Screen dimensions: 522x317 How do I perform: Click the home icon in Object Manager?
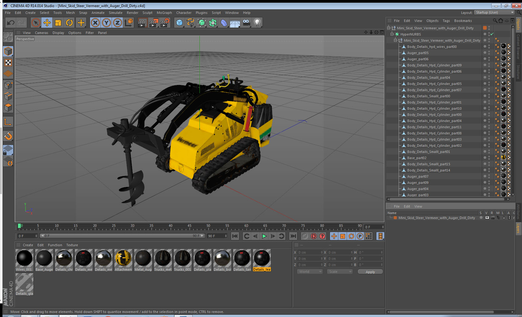click(501, 21)
